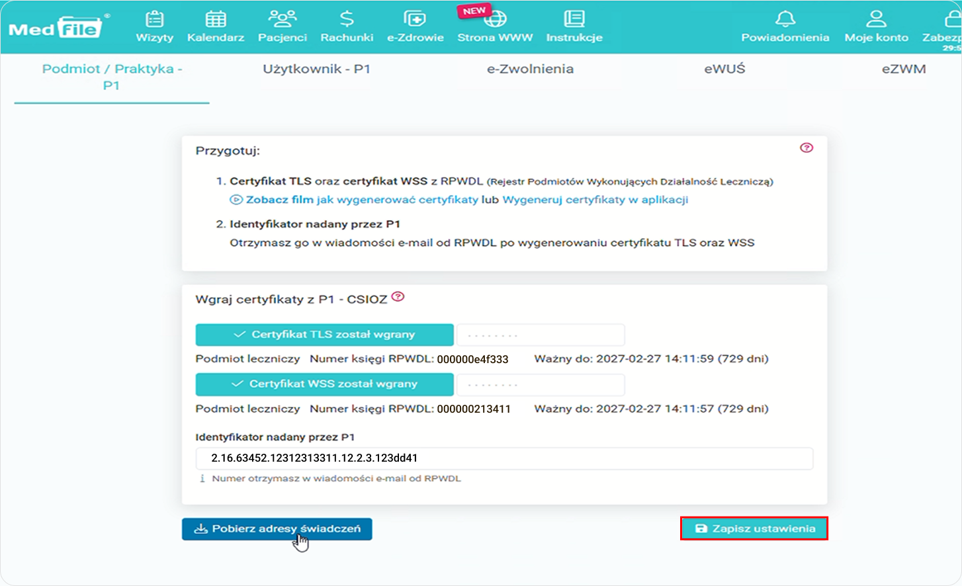This screenshot has width=962, height=586.
Task: Open the eWUŚ tab
Action: [x=724, y=69]
